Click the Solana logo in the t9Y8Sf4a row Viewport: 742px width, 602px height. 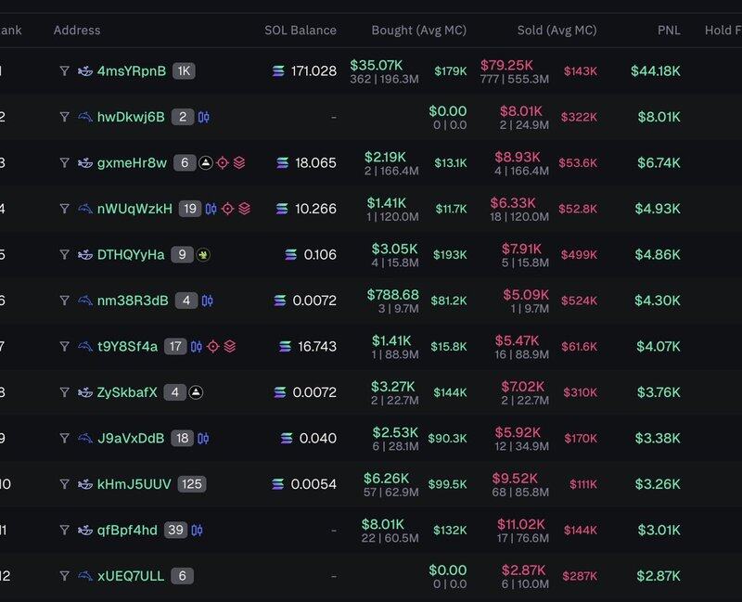click(x=286, y=346)
